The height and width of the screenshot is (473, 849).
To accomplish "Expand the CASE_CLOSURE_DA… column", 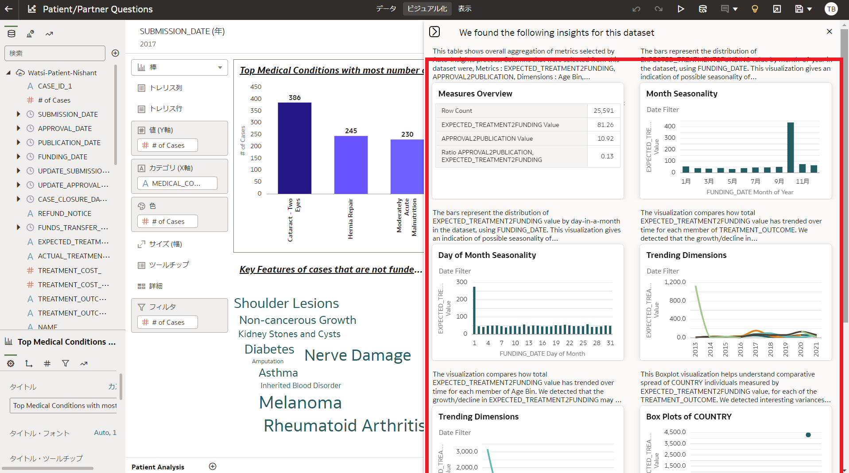I will point(18,199).
